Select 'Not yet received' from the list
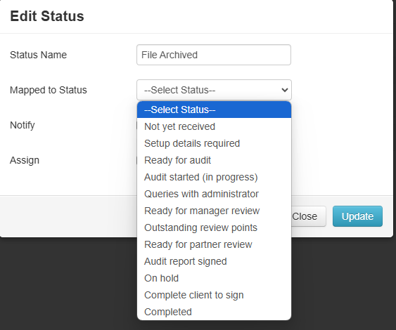Screen dimensions: 396x330 [214, 126]
